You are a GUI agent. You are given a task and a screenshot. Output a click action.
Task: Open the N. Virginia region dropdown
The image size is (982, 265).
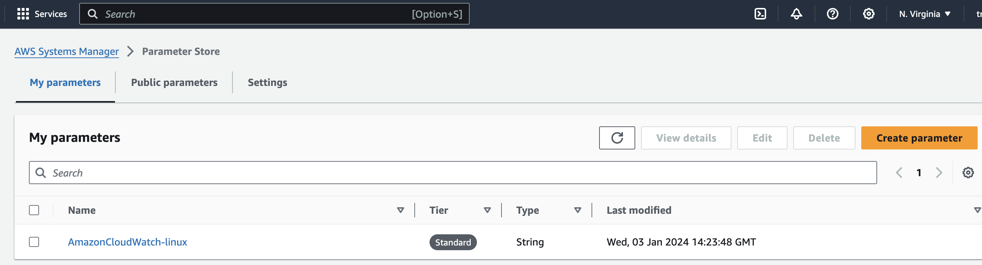[x=925, y=14]
